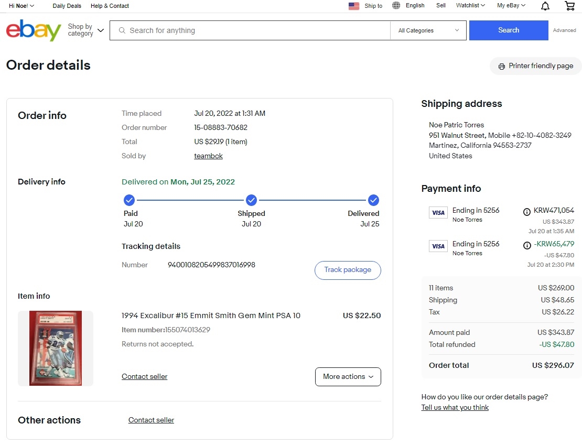
Task: Click the magnifier icon in search box
Action: point(122,30)
